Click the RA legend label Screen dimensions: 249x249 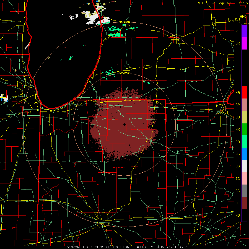237,142
